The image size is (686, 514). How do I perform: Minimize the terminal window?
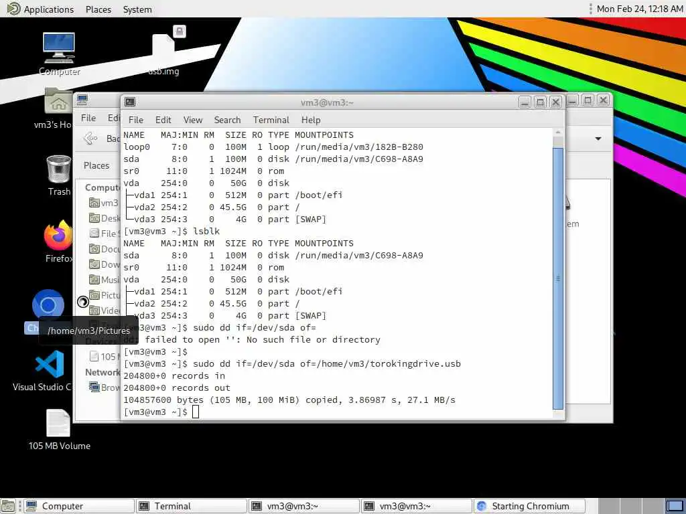click(x=525, y=102)
